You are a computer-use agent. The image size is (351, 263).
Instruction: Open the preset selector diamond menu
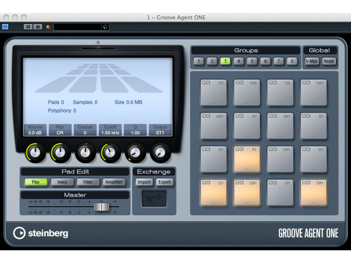[x=104, y=26]
